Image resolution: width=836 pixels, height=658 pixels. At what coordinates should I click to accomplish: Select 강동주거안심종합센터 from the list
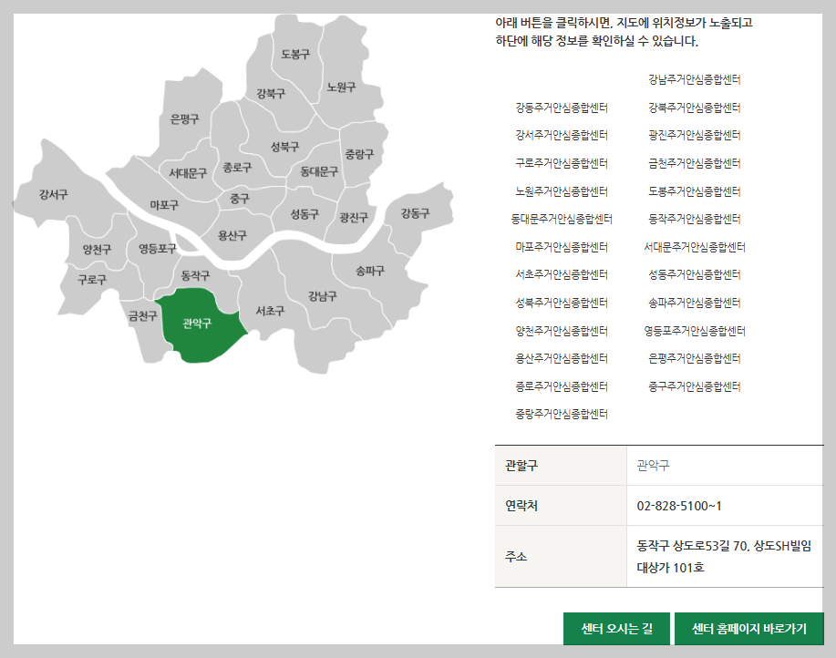562,107
